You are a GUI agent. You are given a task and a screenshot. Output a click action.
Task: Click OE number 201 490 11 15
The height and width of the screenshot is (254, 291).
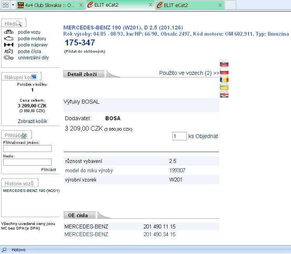(x=159, y=226)
